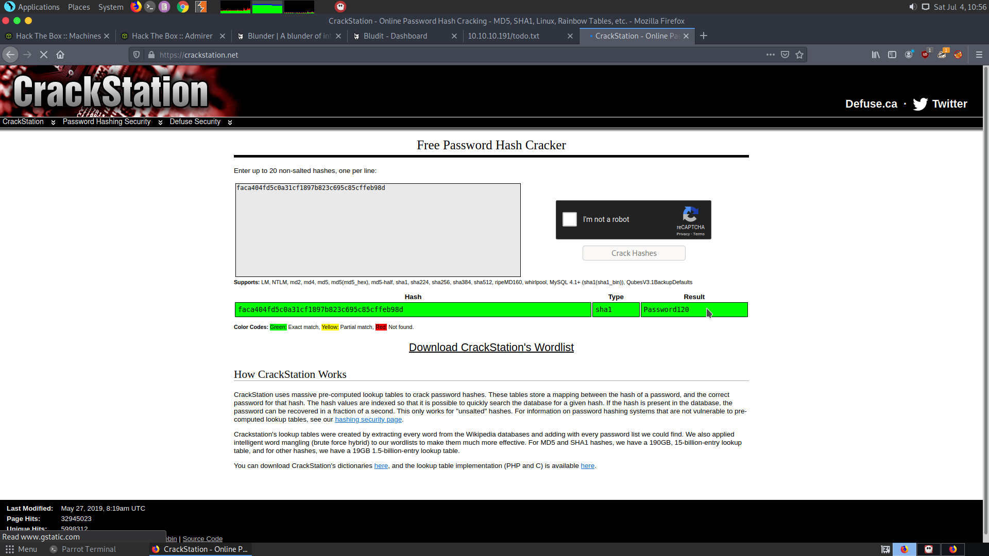Click the Twitter bird icon
Screen dimensions: 989x556
tap(920, 104)
